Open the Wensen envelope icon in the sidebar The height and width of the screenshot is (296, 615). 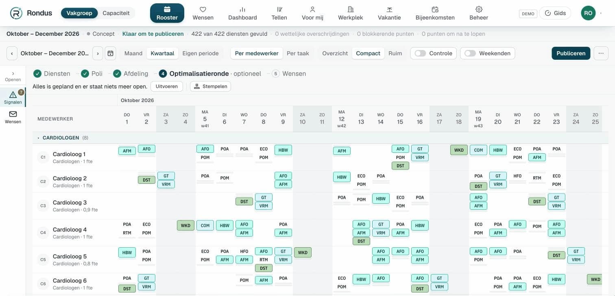click(13, 114)
